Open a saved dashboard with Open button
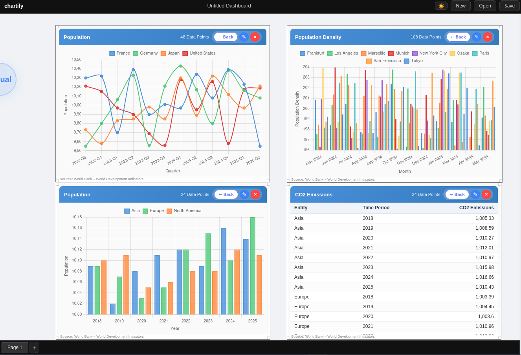The width and height of the screenshot is (521, 355). click(484, 6)
